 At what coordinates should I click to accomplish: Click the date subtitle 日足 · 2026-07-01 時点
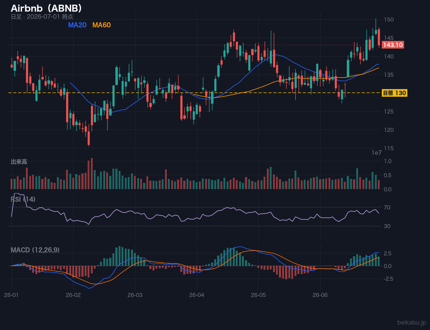pyautogui.click(x=42, y=16)
